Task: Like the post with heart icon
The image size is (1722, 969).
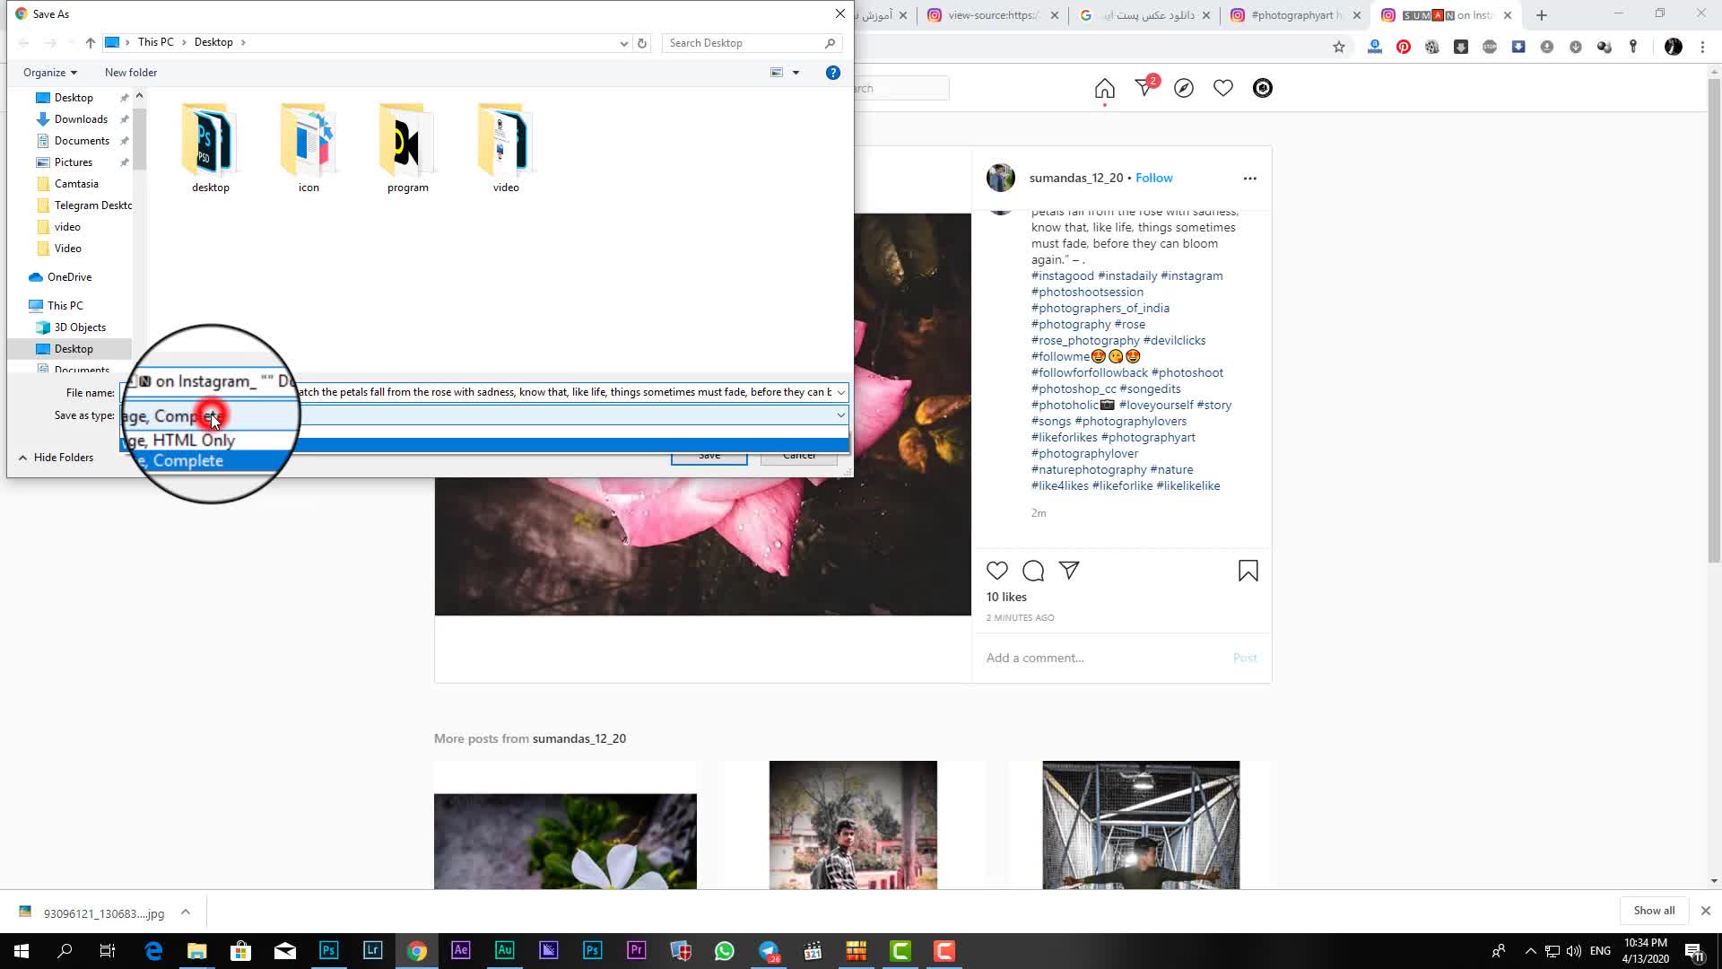Action: point(997,571)
